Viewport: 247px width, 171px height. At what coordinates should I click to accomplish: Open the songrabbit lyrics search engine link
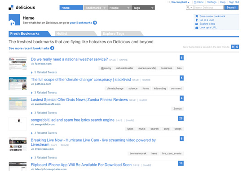click(73, 120)
